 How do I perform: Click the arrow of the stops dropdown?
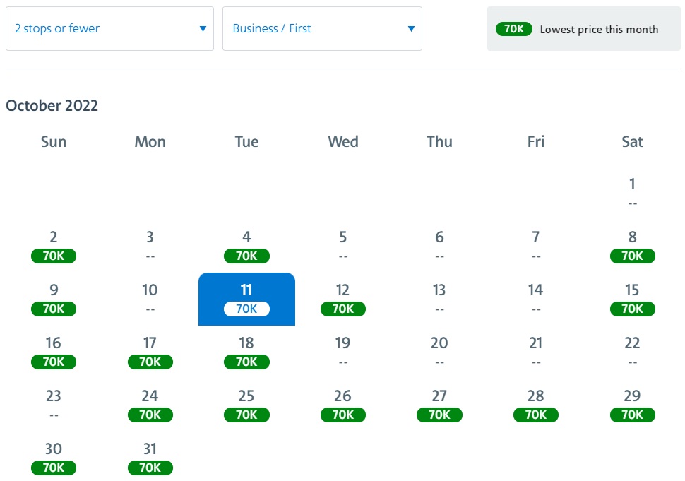point(203,29)
